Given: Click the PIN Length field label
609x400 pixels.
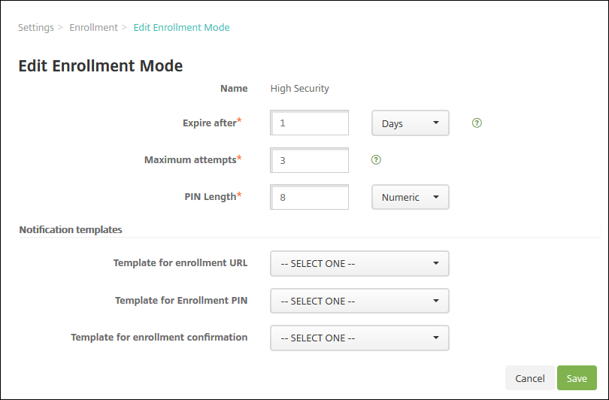Looking at the screenshot, I should [210, 196].
